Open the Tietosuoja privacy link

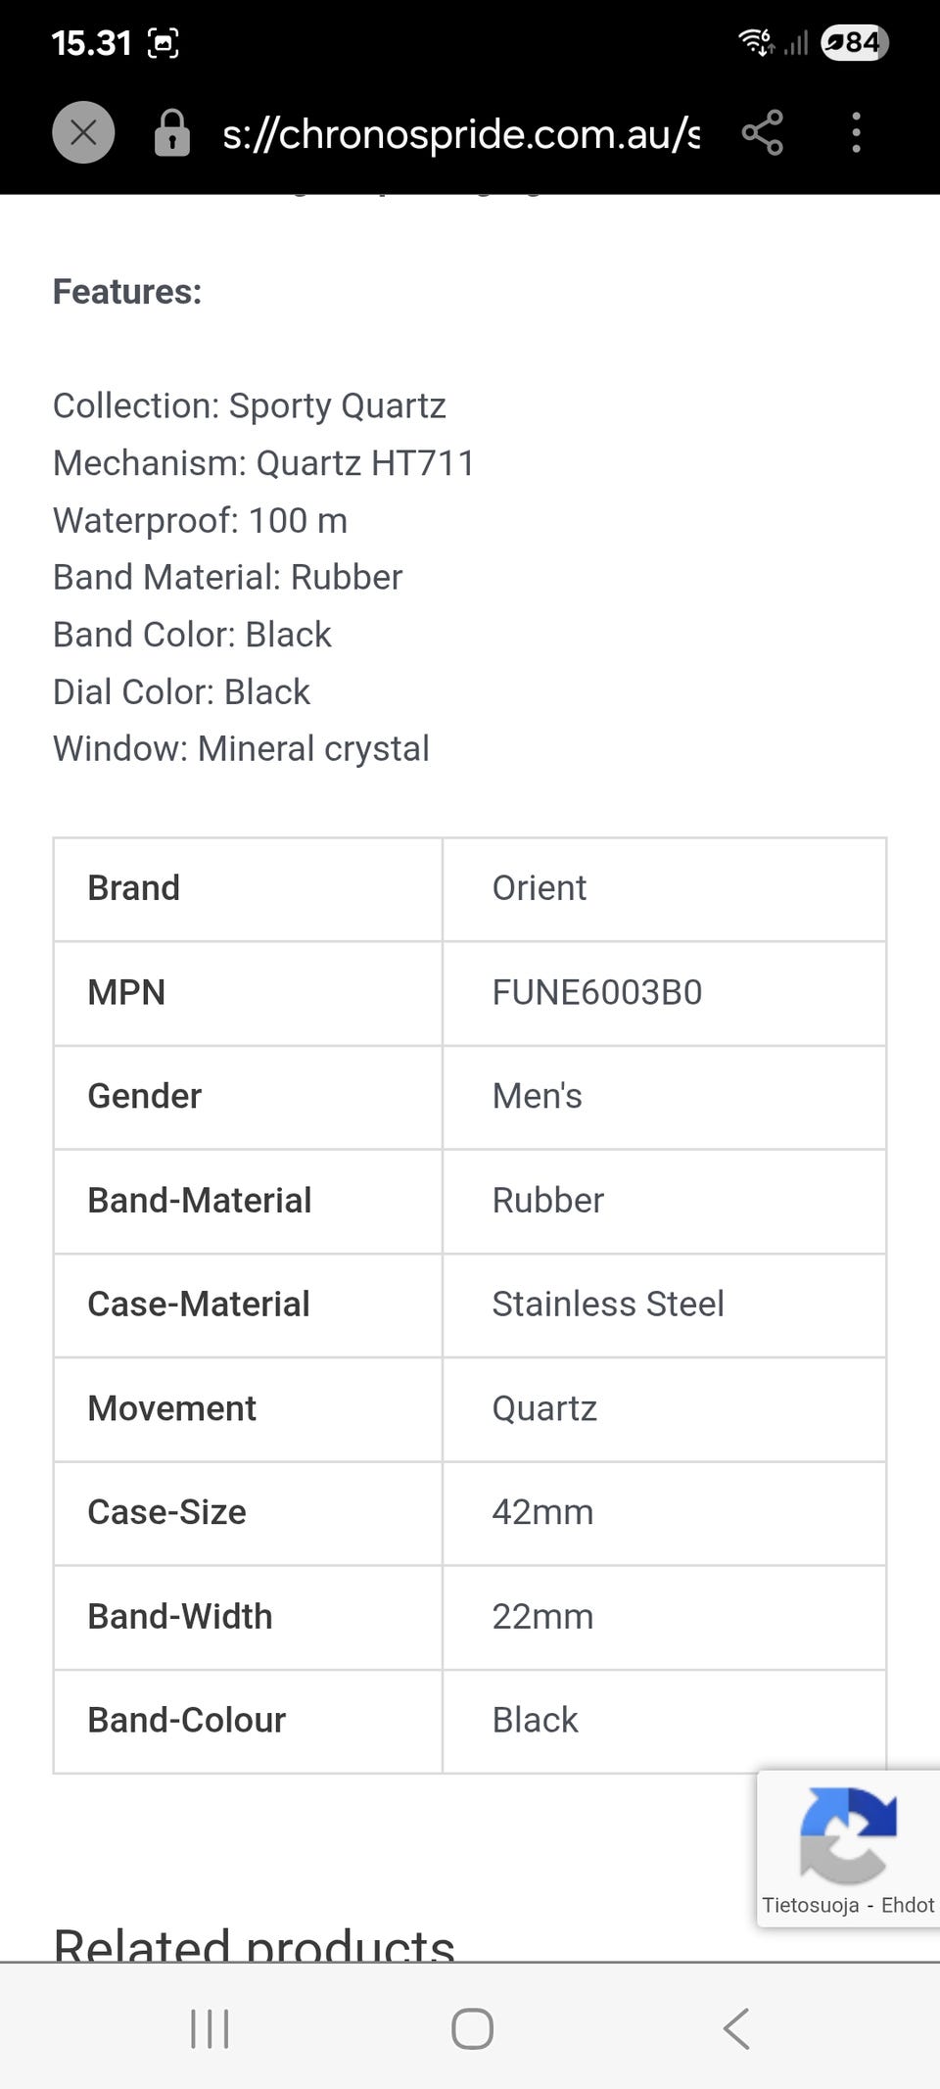810,1905
